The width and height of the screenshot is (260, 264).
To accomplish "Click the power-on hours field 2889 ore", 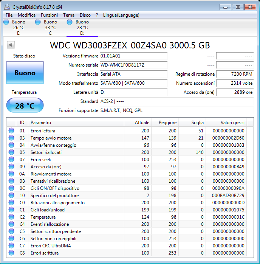I will [x=235, y=92].
